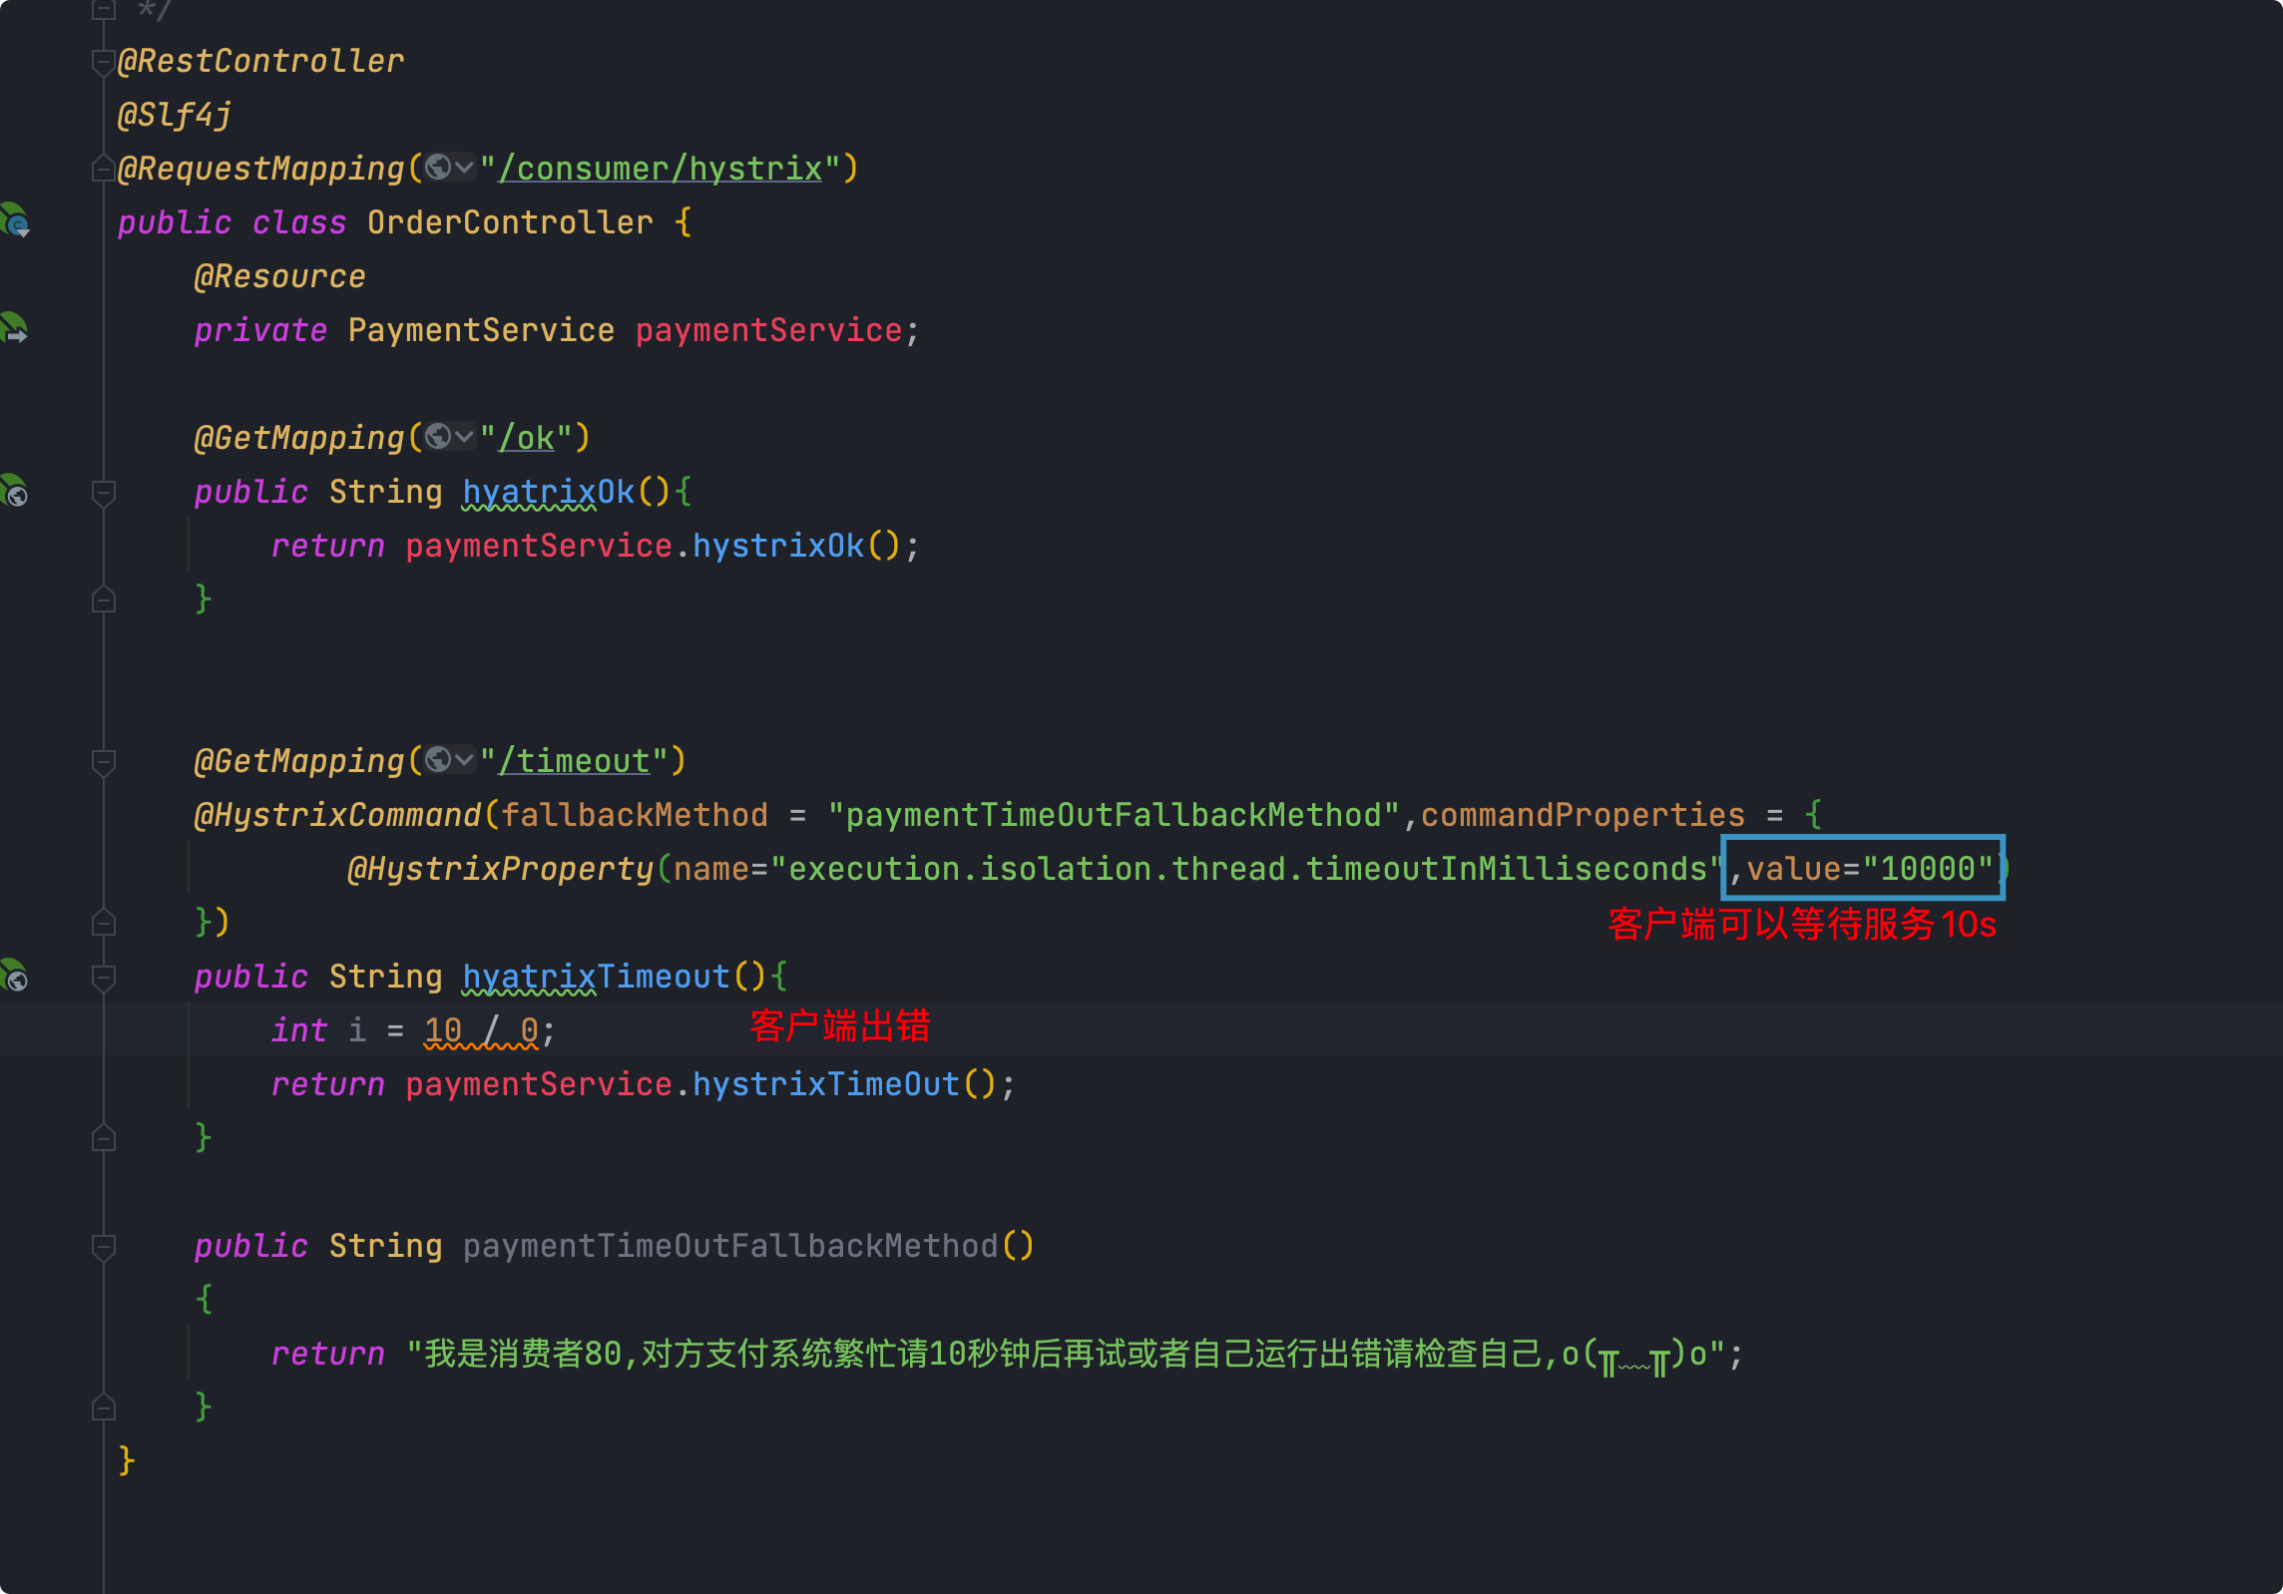Click globe icon before "/timeout" mapping
Viewport: 2283px width, 1594px height.
(x=437, y=760)
